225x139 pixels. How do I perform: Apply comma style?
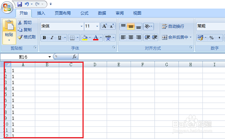point(219,37)
